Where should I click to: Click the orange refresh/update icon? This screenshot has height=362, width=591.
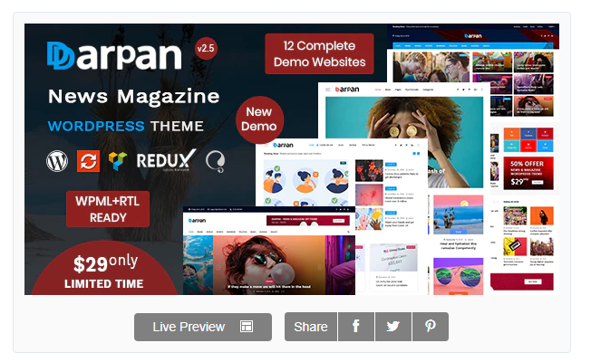coord(88,161)
